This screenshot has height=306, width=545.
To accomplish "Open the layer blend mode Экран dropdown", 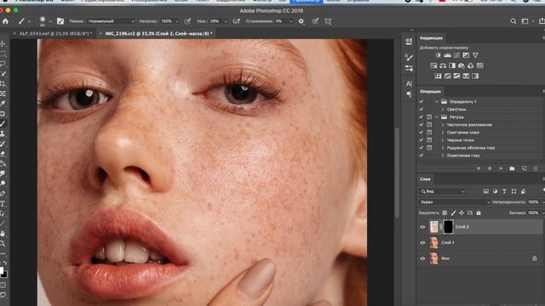I will coord(455,202).
